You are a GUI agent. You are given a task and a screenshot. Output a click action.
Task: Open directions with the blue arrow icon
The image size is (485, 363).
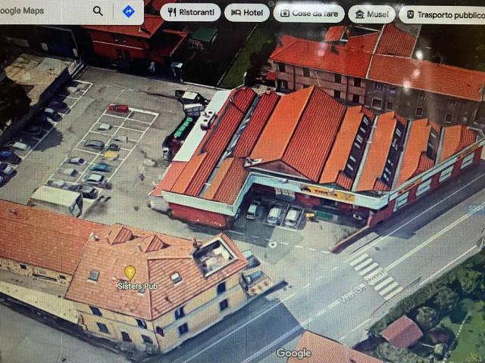coord(128,11)
